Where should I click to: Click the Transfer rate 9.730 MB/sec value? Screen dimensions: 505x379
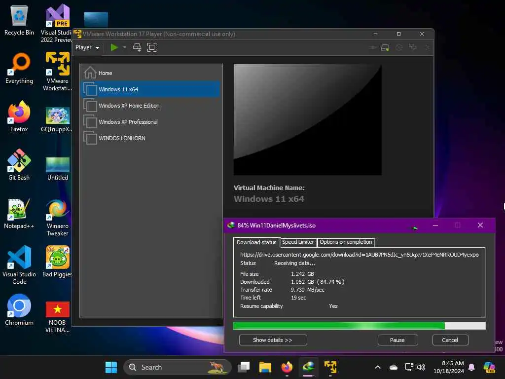point(308,290)
